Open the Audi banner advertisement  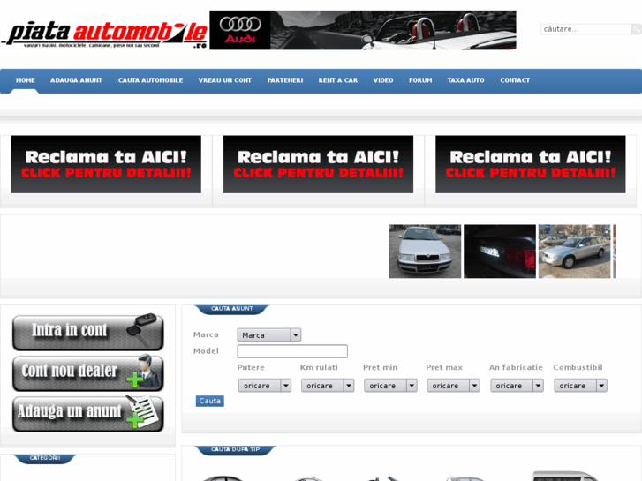tap(363, 30)
